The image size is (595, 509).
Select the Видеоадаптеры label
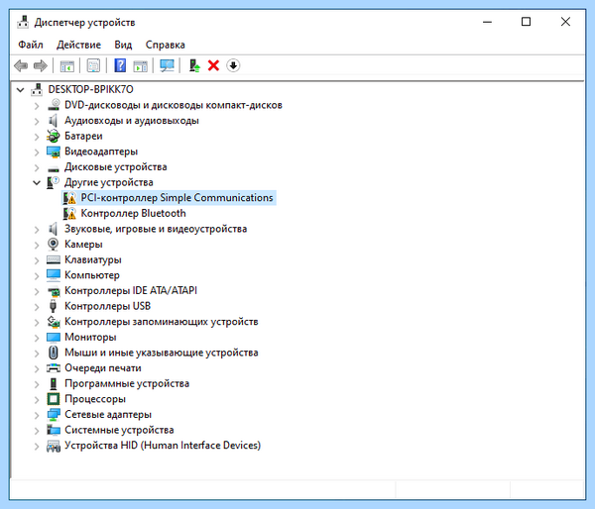click(x=101, y=152)
